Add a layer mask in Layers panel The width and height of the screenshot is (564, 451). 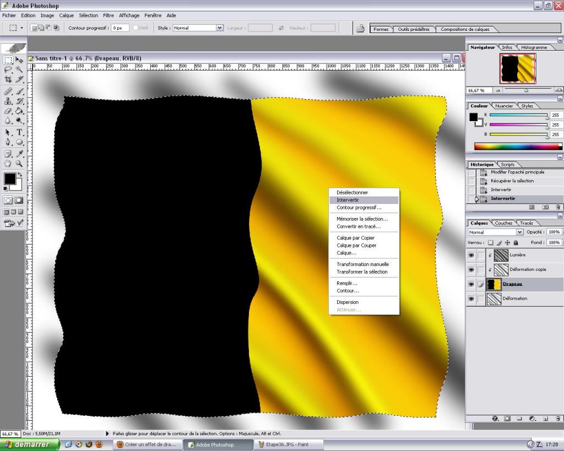pos(507,419)
